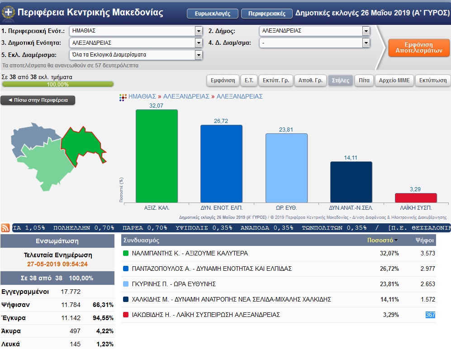Click the 3.573 votes value
This screenshot has height=349, width=451.
coord(427,253)
